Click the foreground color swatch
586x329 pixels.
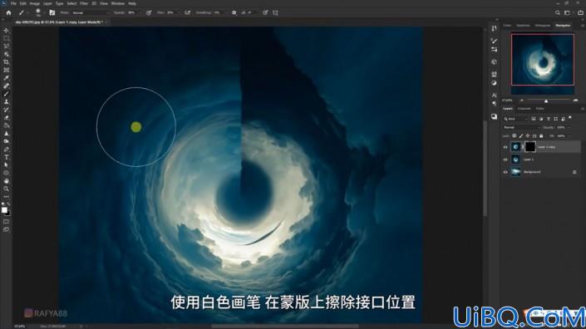(4, 210)
